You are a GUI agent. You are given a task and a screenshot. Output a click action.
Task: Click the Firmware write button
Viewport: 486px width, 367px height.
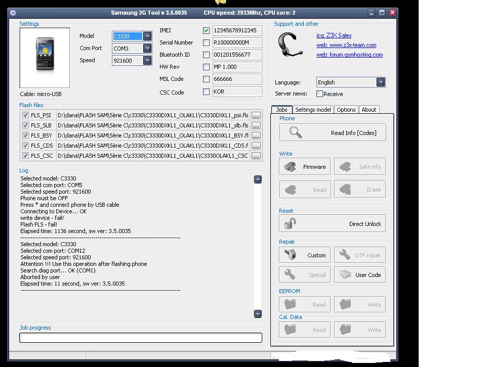305,166
